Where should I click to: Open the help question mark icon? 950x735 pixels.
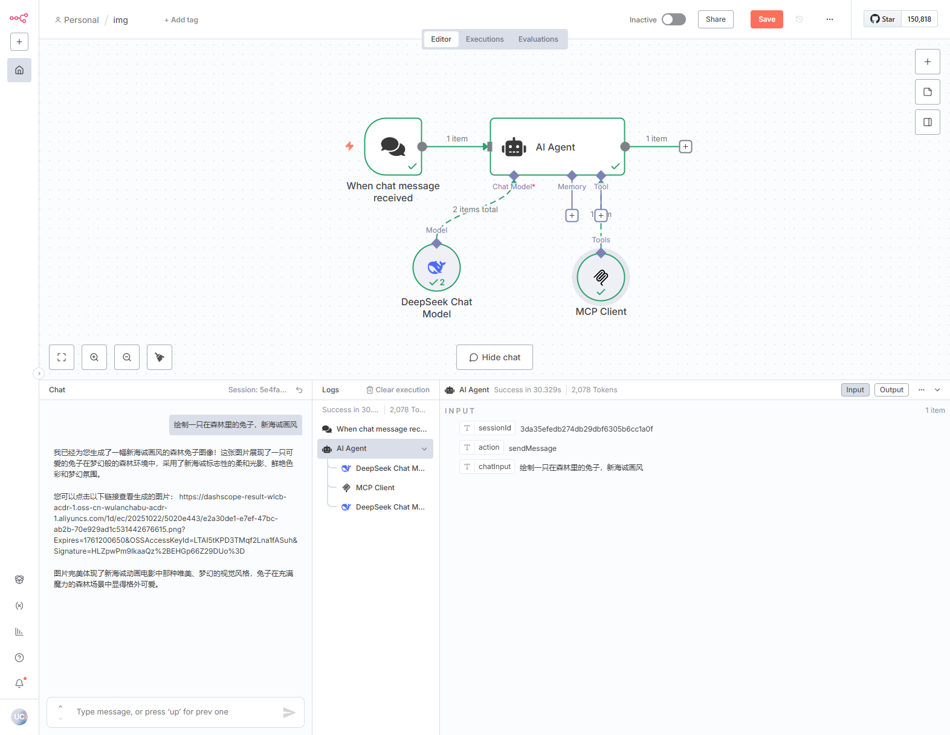(19, 658)
